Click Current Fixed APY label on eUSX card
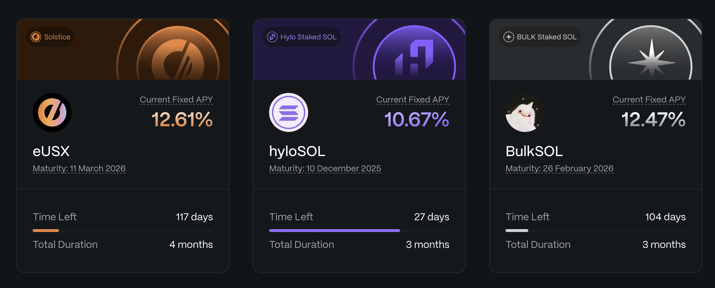This screenshot has height=288, width=715. pos(176,100)
